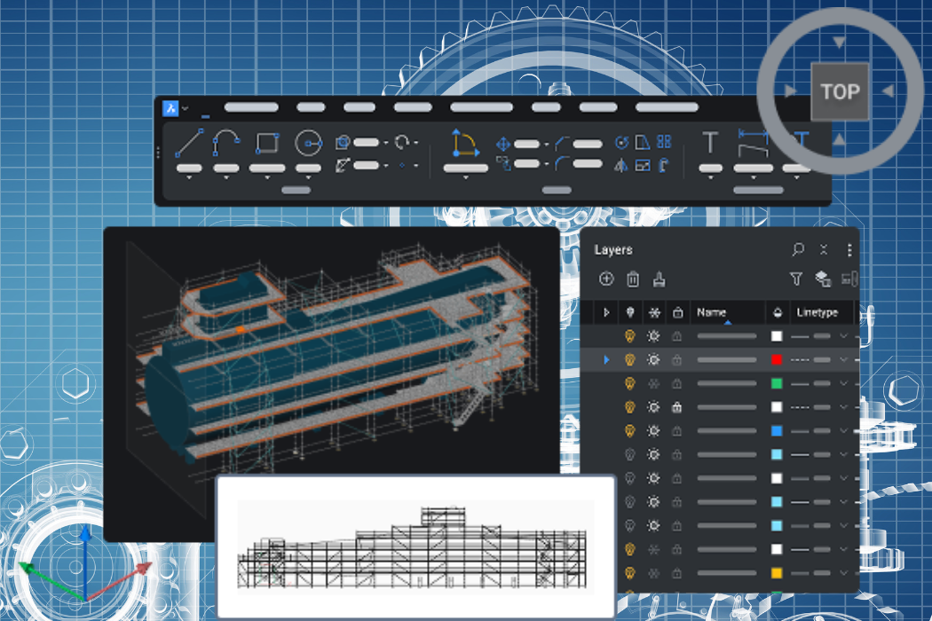Toggle light bulb on the red-swatch layer

[x=629, y=359]
